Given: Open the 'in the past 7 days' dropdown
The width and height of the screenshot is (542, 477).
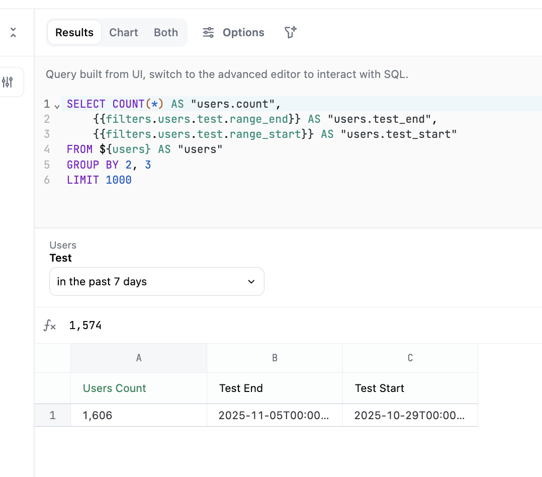Looking at the screenshot, I should (x=156, y=282).
